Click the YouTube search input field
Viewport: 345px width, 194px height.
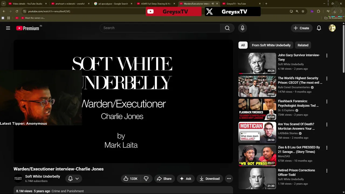pyautogui.click(x=160, y=28)
